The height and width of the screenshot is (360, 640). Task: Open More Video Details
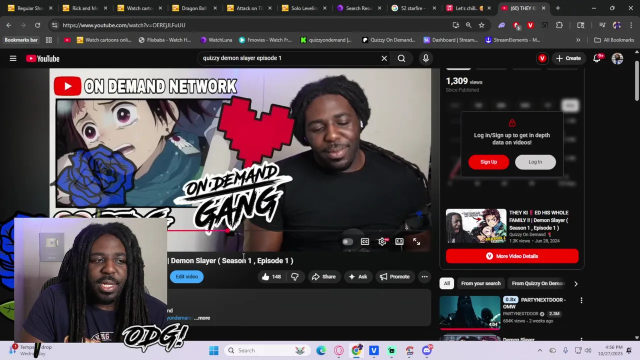[512, 256]
